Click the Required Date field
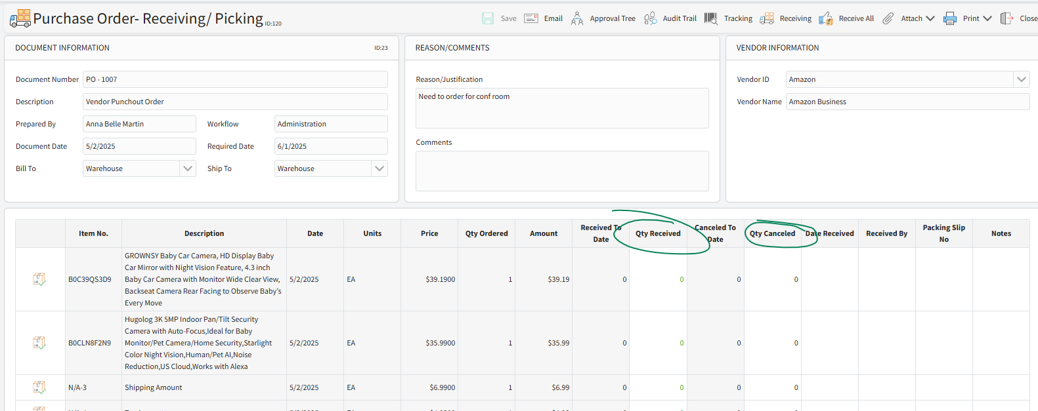1038x411 pixels. coord(331,146)
